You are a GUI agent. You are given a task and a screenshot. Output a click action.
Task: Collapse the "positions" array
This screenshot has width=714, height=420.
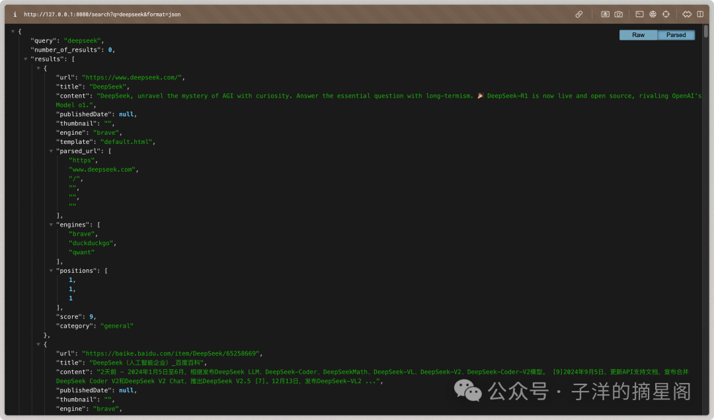[51, 271]
